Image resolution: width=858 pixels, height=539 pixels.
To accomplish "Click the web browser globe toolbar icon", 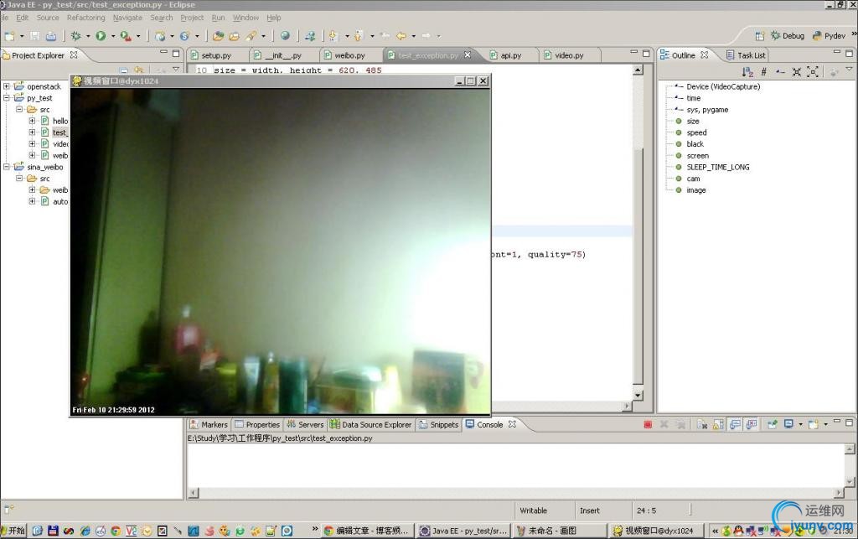I will [285, 36].
